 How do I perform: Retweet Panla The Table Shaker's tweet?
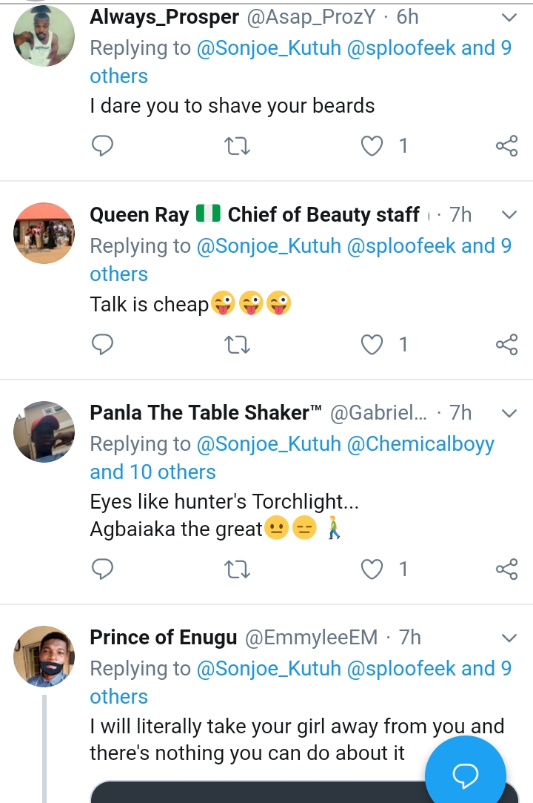[237, 569]
